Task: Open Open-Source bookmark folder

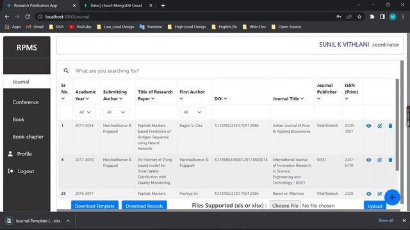Action: click(286, 27)
